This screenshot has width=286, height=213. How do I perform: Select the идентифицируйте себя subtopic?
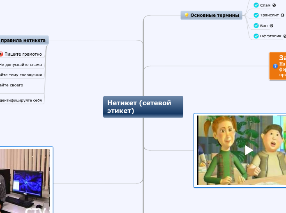21,100
